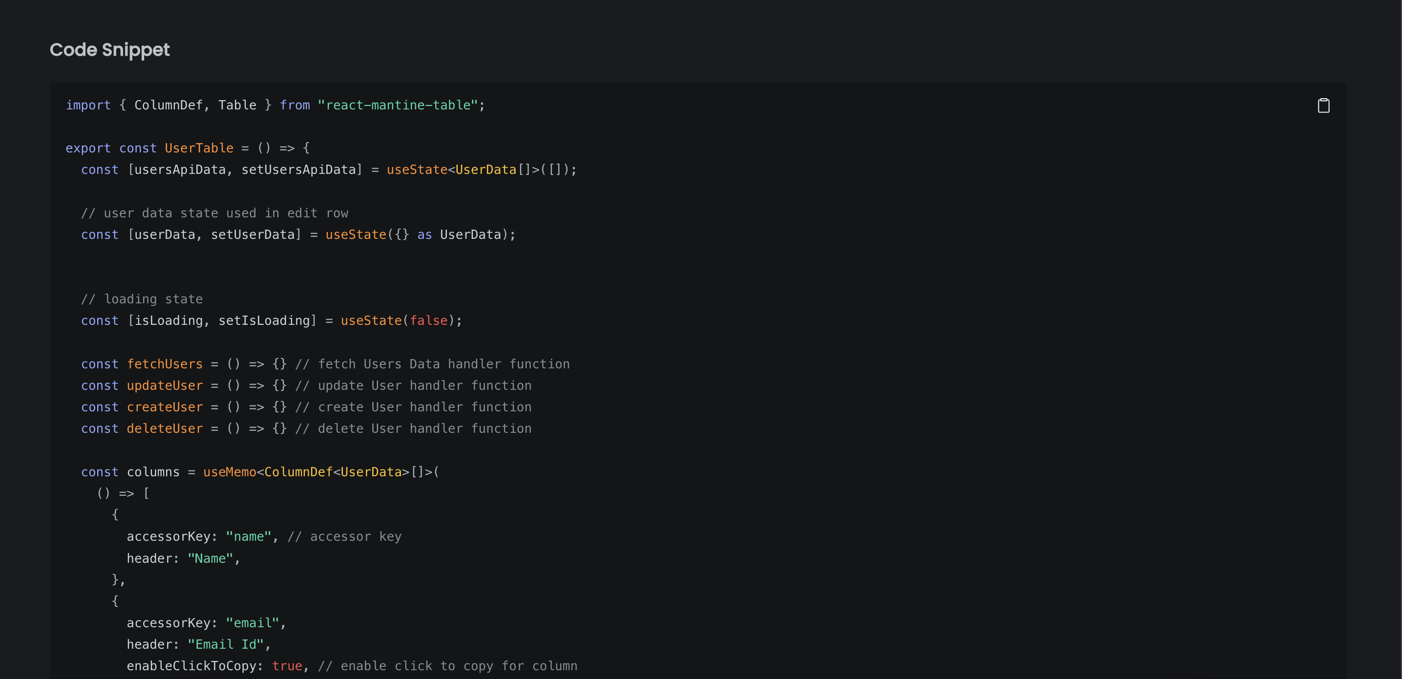Click the "react-mantine-table" import string
Screen dimensions: 1402x679
pos(397,105)
